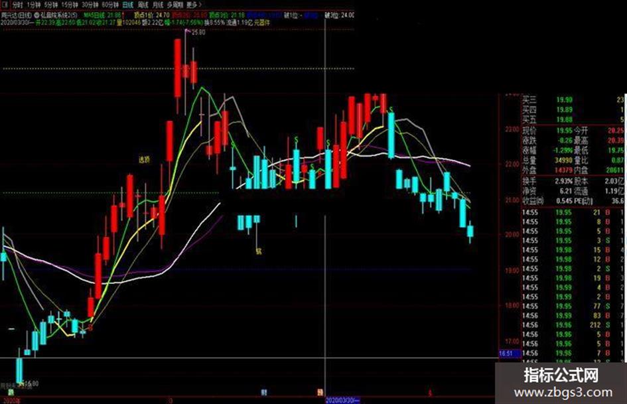The image size is (627, 404).
Task: Click the 钱 marker below the cyan candles
Action: (x=259, y=251)
